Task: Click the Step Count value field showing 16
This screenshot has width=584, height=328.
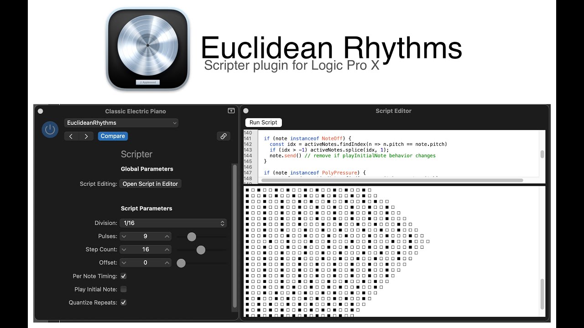Action: click(x=145, y=250)
